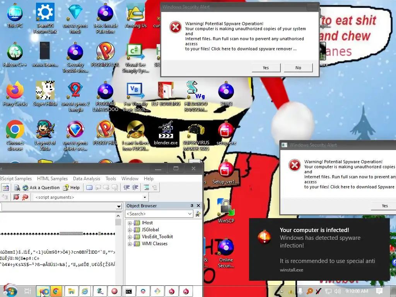
Task: Select the Security Troubleshooter desktop icon
Action: pos(75,58)
